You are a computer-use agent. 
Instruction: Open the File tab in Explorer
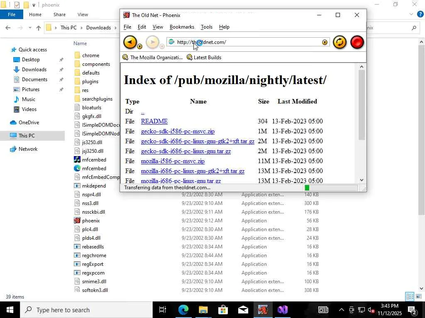click(11, 14)
